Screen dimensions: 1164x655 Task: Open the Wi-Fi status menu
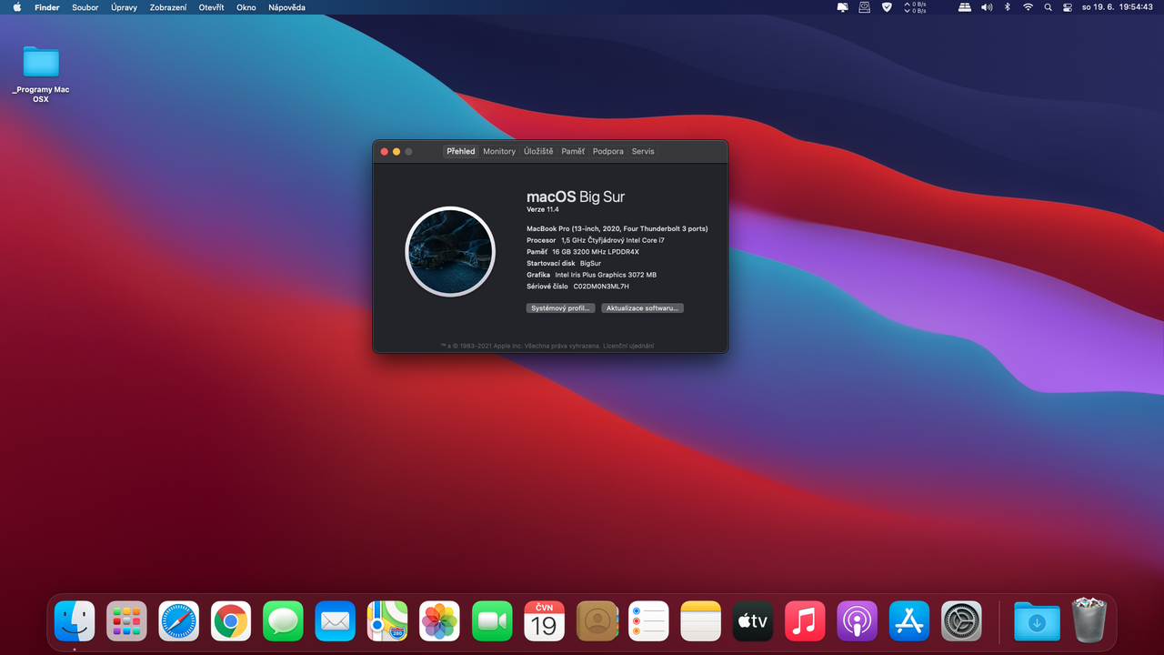[x=1028, y=7]
